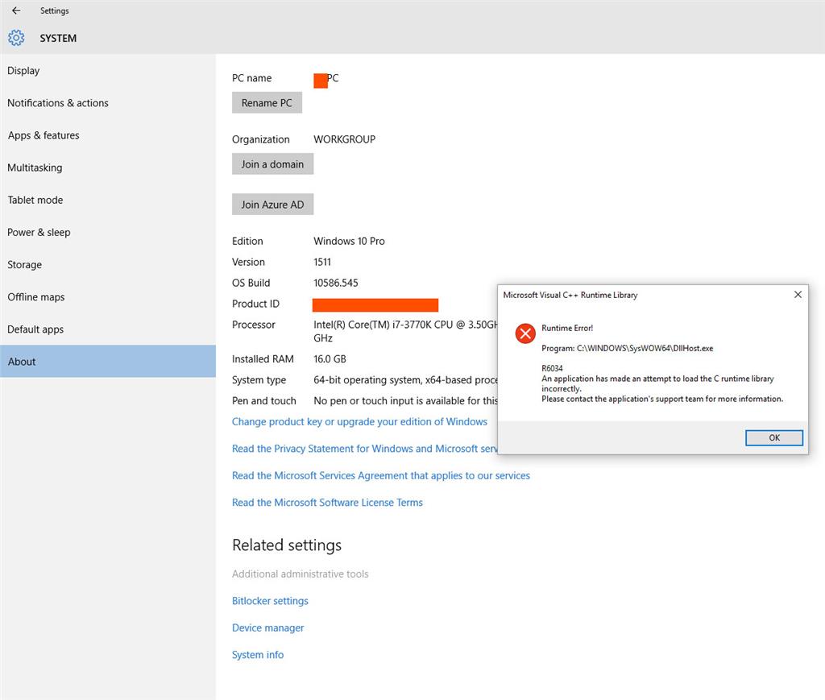This screenshot has width=825, height=700.
Task: Click the Windows 10 Pro edition value
Action: (349, 241)
